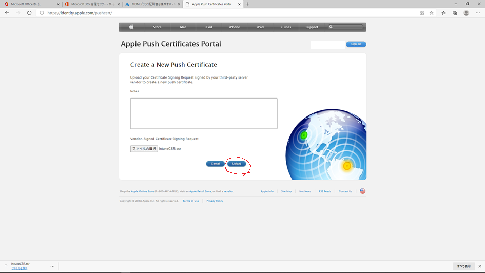Open Support in Apple navigation
The image size is (485, 273).
pyautogui.click(x=312, y=27)
